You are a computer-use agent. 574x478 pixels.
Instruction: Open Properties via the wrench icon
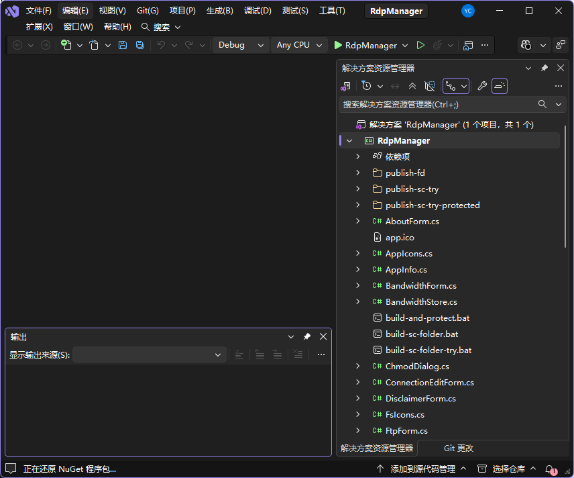482,86
